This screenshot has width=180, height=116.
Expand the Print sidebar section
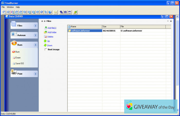point(35,74)
